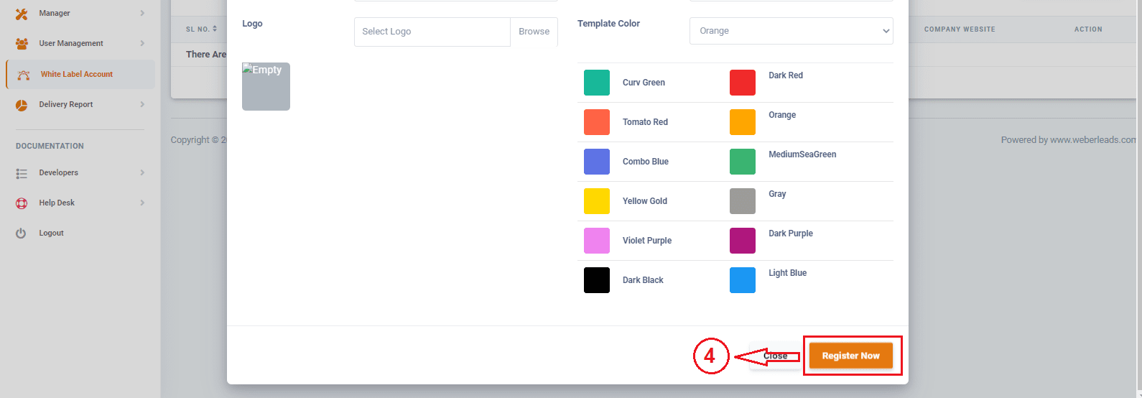Select the Light Blue color swatch

pyautogui.click(x=743, y=280)
